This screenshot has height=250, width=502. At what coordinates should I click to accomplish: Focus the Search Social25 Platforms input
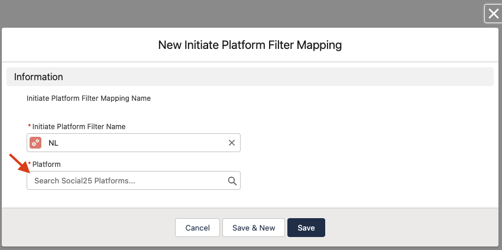(127, 181)
